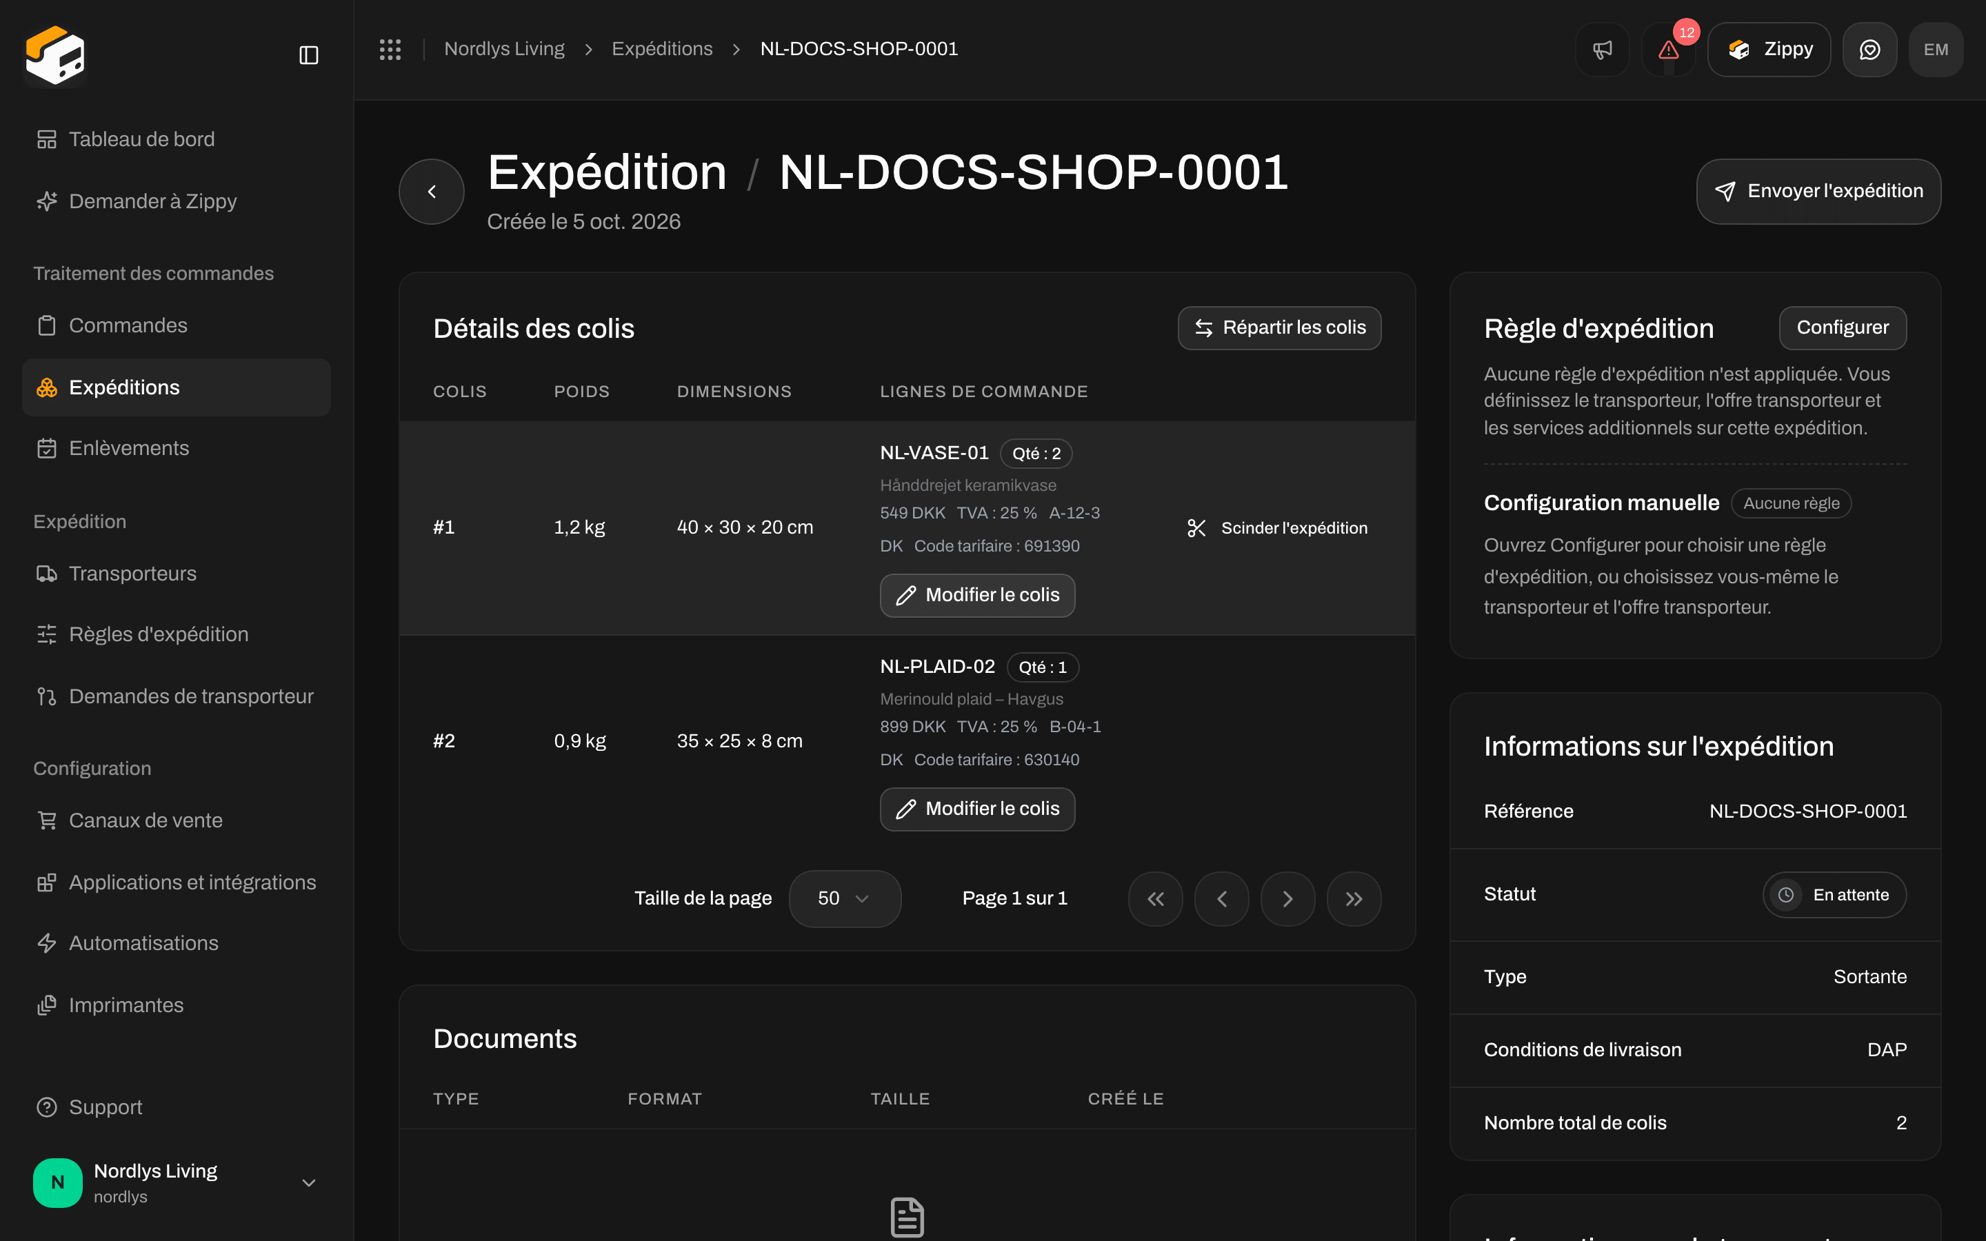
Task: Collapse the sidebar panel icon
Action: pyautogui.click(x=308, y=55)
